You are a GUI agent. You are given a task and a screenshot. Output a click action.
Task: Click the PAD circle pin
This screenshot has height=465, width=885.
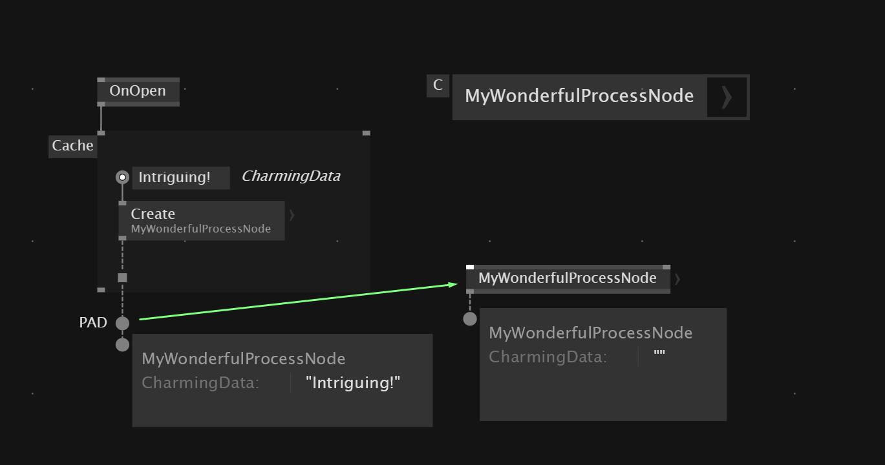[x=122, y=323]
